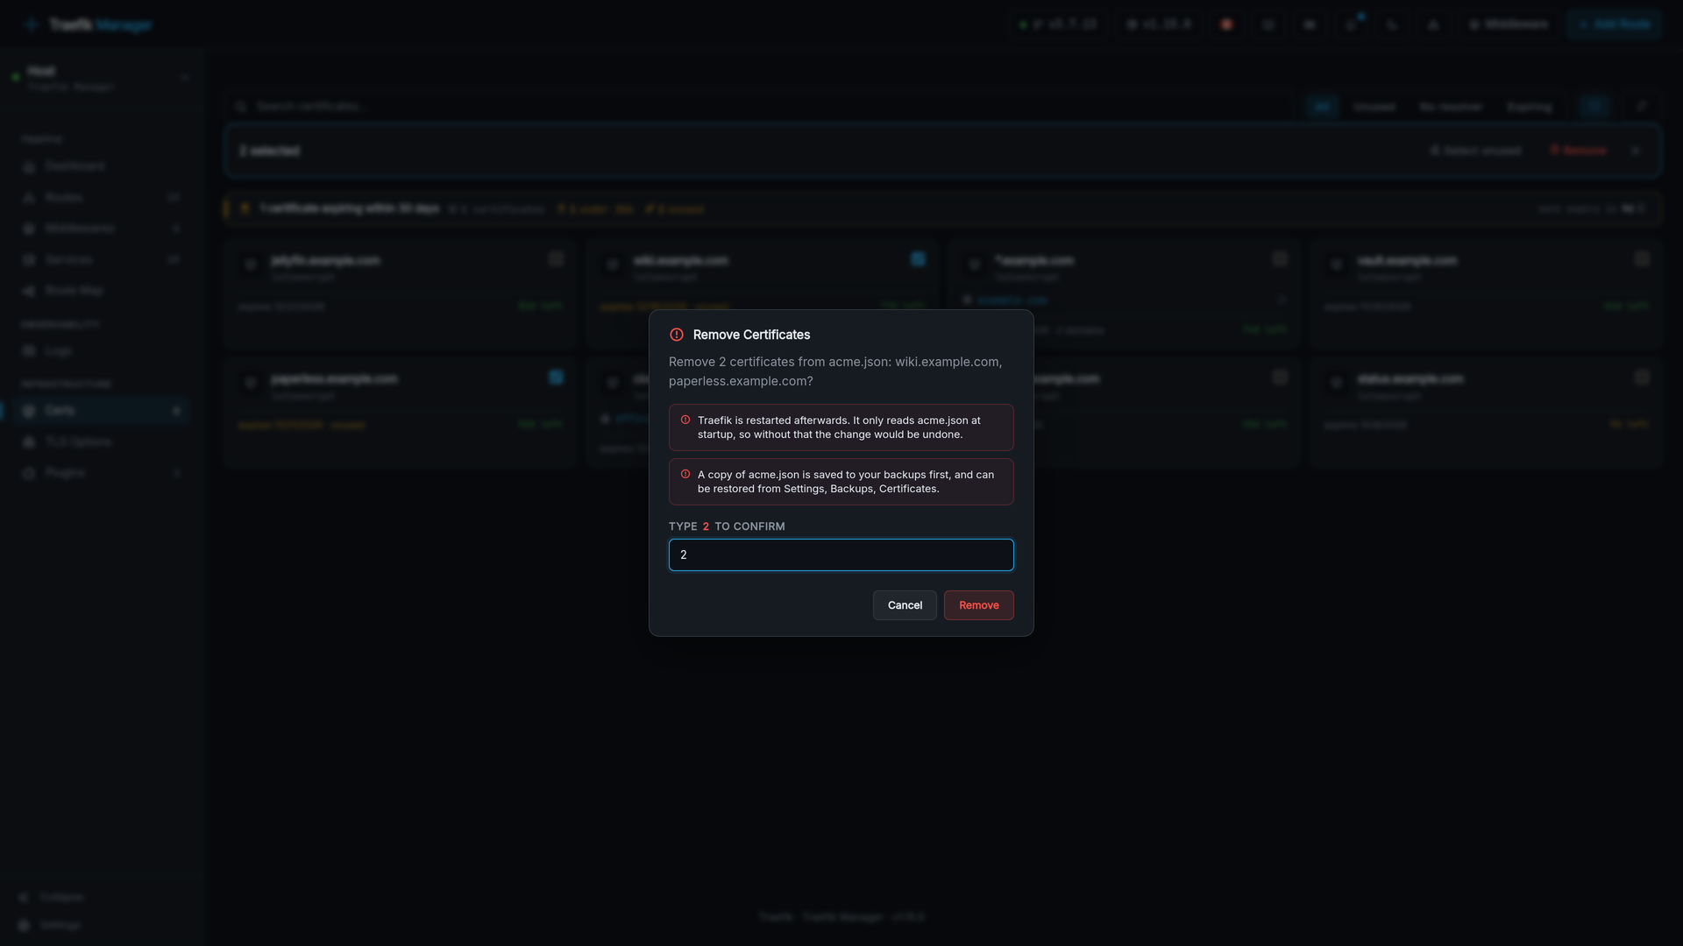
Task: Tick the jellyfin.example.com certificate checkbox
Action: (x=556, y=259)
